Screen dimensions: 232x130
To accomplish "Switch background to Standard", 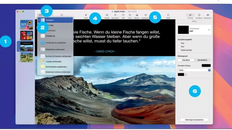I will (186, 60).
